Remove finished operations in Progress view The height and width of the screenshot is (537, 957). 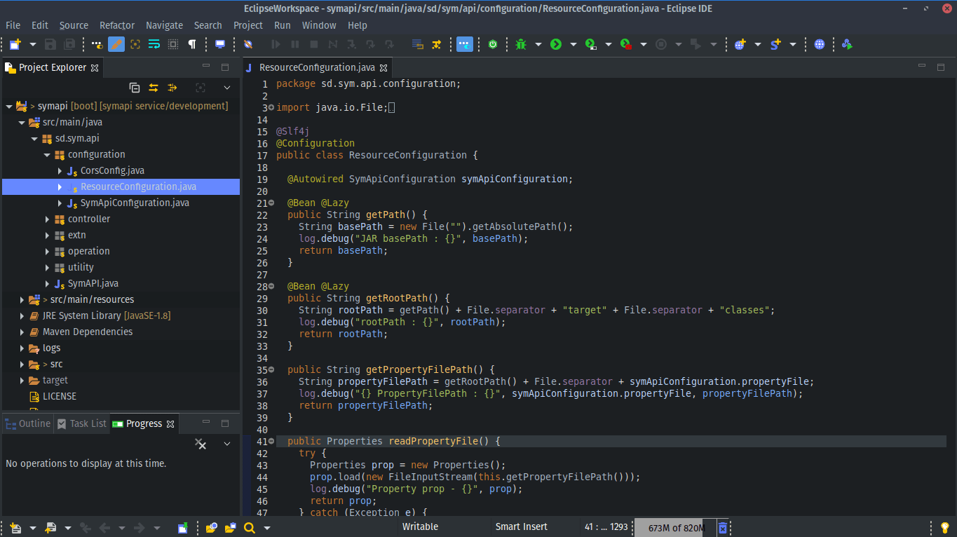tap(201, 443)
